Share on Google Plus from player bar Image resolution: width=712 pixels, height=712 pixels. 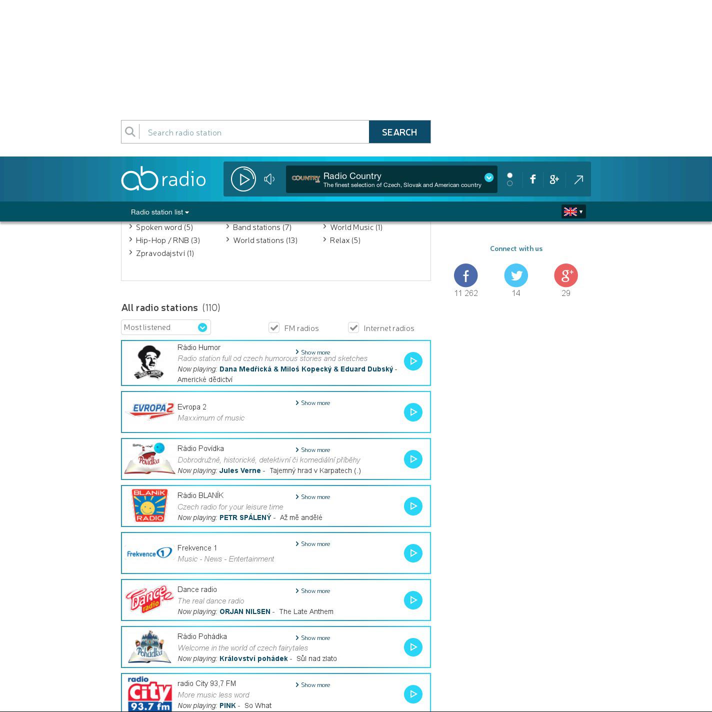tap(554, 179)
